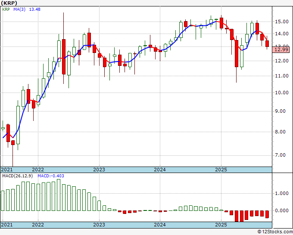Click the 12.99 current price tag
Screen dimensions: 293x235
point(281,49)
